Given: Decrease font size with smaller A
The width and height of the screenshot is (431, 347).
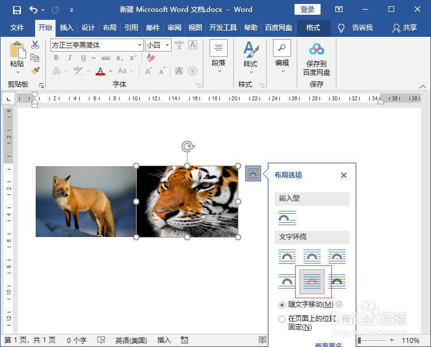Looking at the screenshot, I should pos(162,71).
